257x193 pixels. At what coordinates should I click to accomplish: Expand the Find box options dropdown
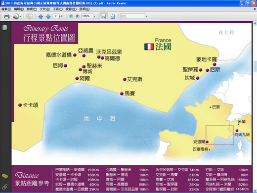click(146, 16)
